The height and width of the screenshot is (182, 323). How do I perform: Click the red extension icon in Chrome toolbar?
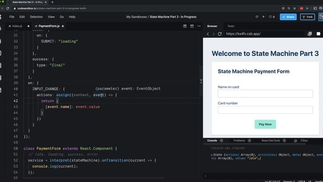tap(302, 8)
